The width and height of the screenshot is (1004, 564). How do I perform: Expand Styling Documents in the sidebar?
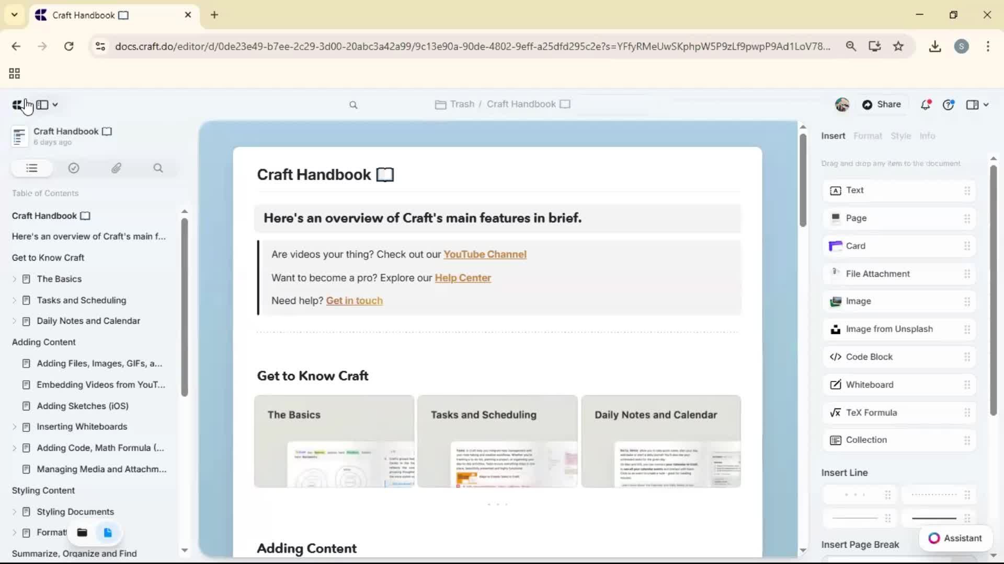click(15, 512)
